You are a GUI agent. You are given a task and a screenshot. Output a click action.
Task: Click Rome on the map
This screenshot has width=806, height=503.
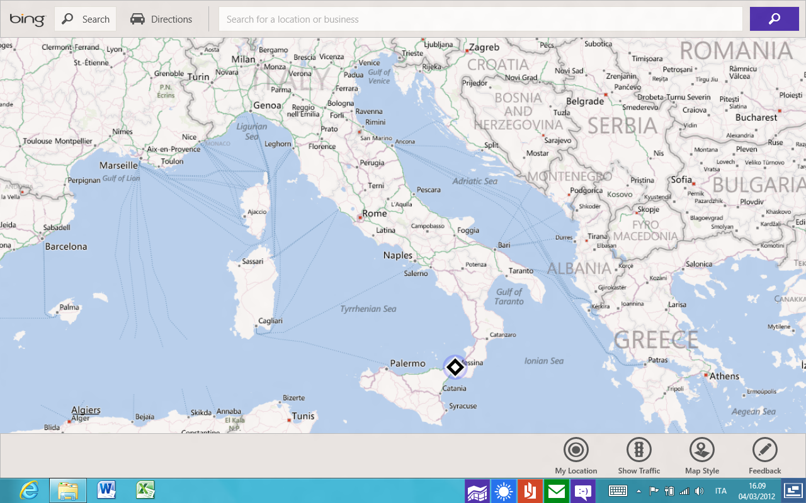(374, 214)
